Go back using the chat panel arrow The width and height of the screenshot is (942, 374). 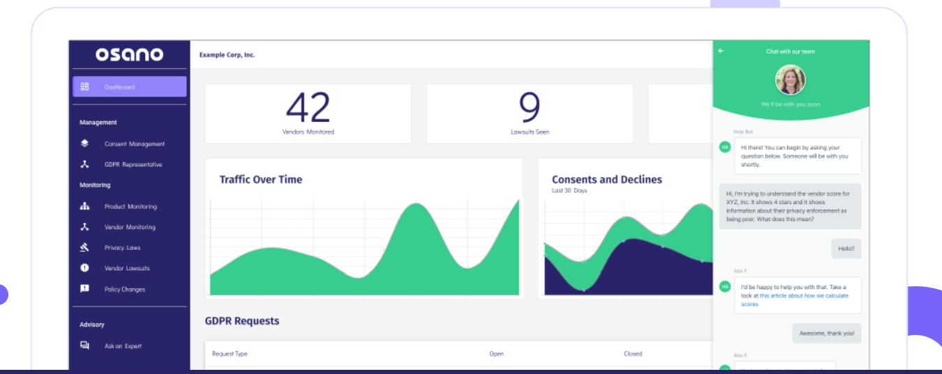[x=721, y=51]
